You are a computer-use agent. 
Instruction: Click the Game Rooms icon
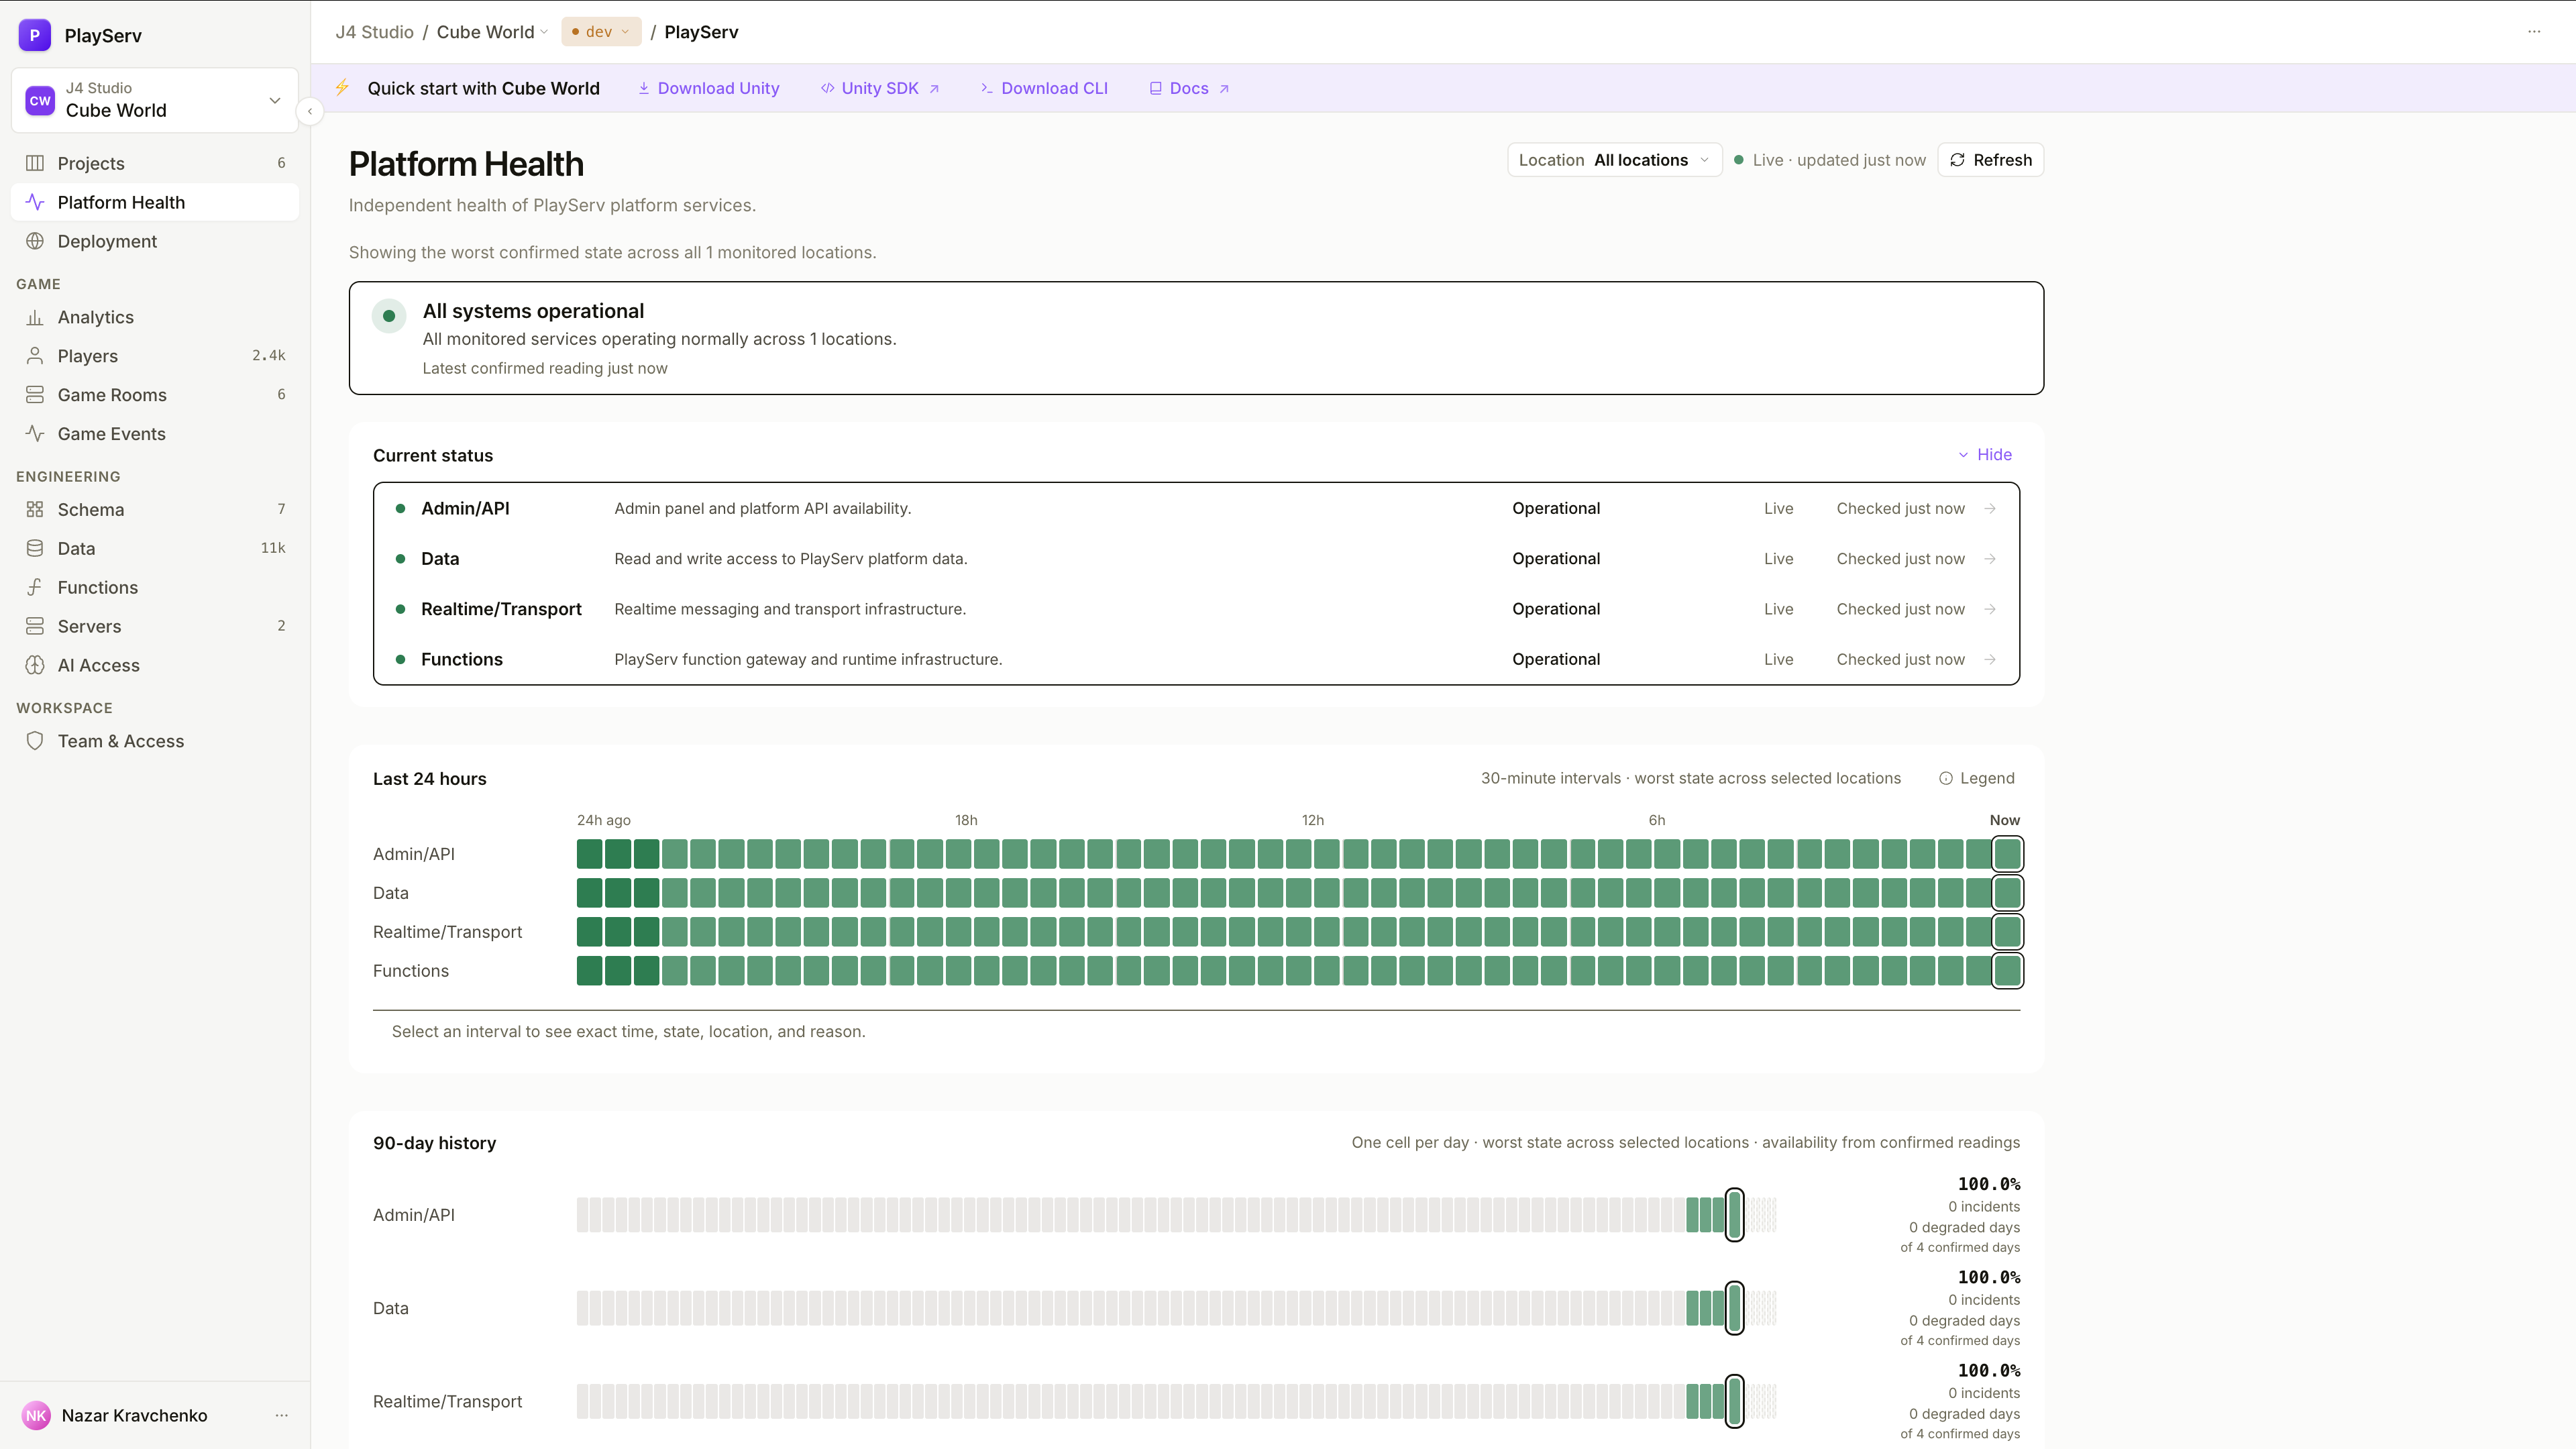[35, 395]
